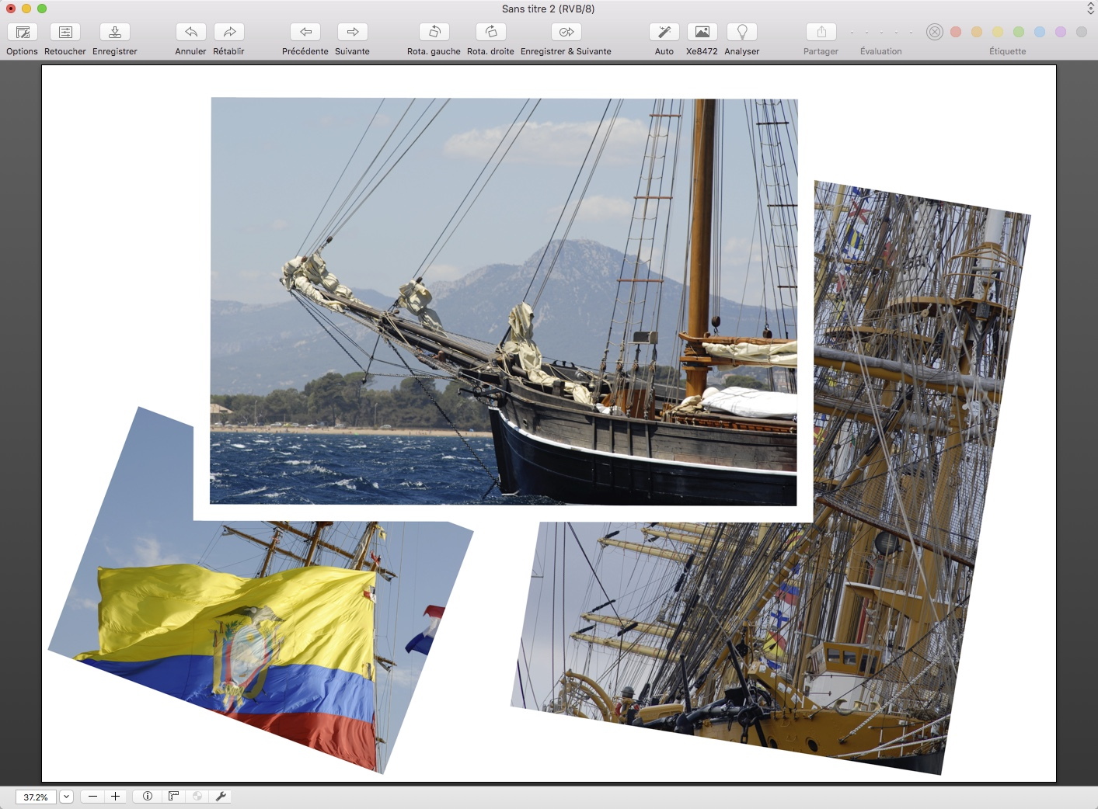The height and width of the screenshot is (809, 1098).
Task: Set the yellow Étiquette label color
Action: click(998, 32)
